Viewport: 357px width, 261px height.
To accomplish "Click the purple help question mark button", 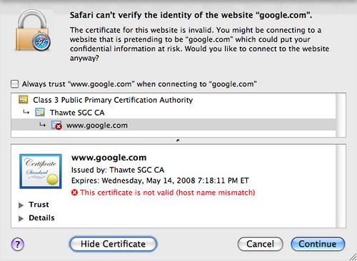I will 18,244.
